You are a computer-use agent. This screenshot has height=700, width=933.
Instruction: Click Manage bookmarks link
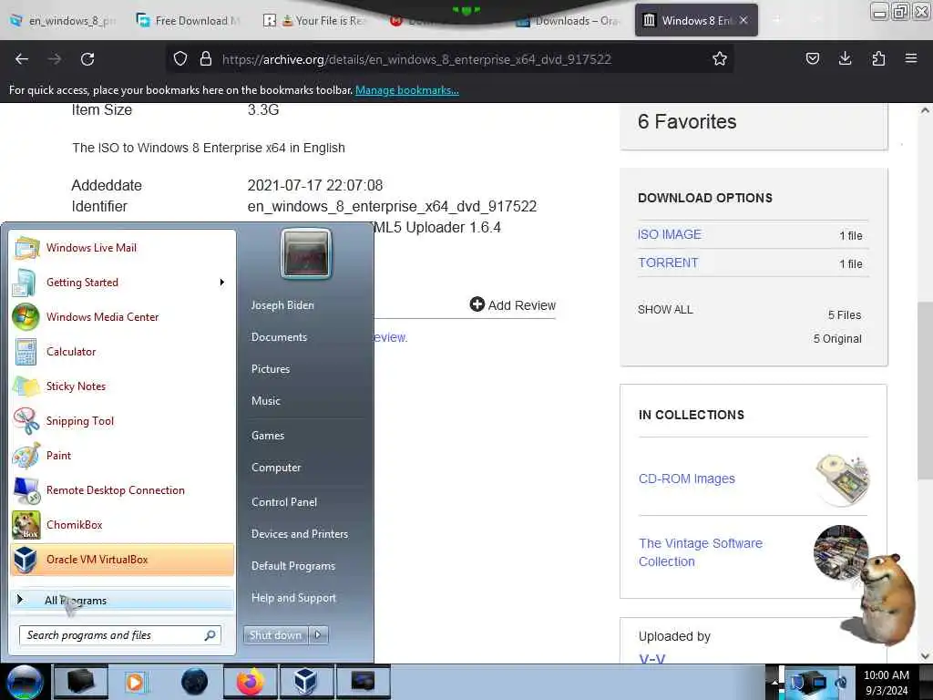407,90
